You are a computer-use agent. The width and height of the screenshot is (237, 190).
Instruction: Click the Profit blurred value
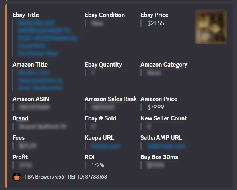(25, 165)
